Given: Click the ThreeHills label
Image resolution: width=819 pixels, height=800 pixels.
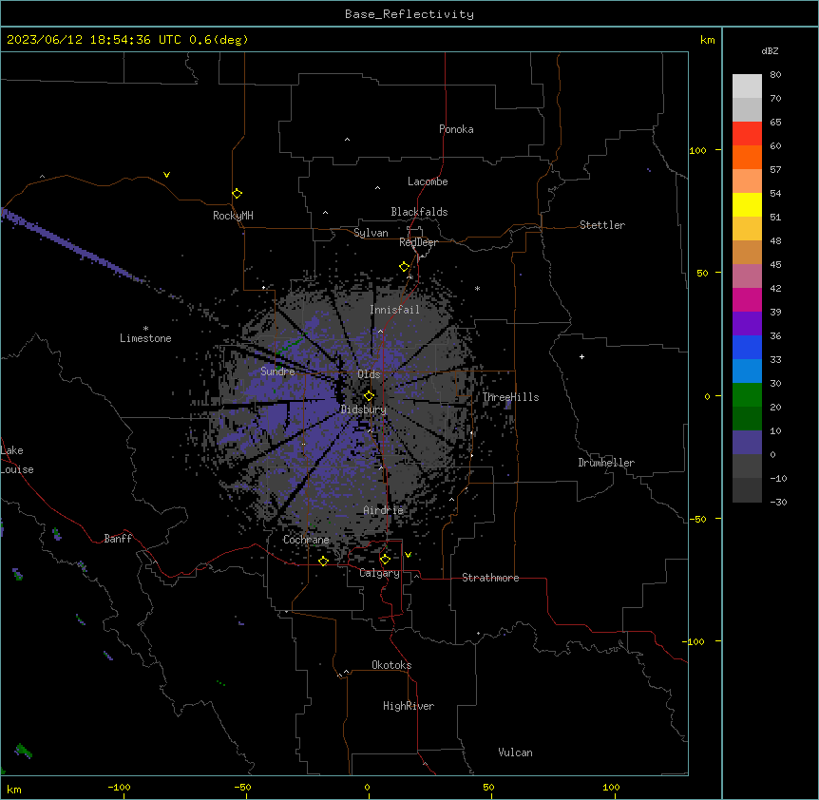Looking at the screenshot, I should tap(511, 397).
